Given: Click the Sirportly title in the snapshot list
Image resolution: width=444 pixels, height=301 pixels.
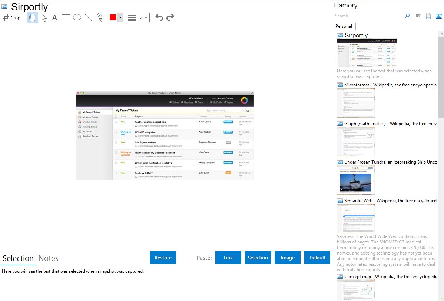Looking at the screenshot, I should pos(356,35).
